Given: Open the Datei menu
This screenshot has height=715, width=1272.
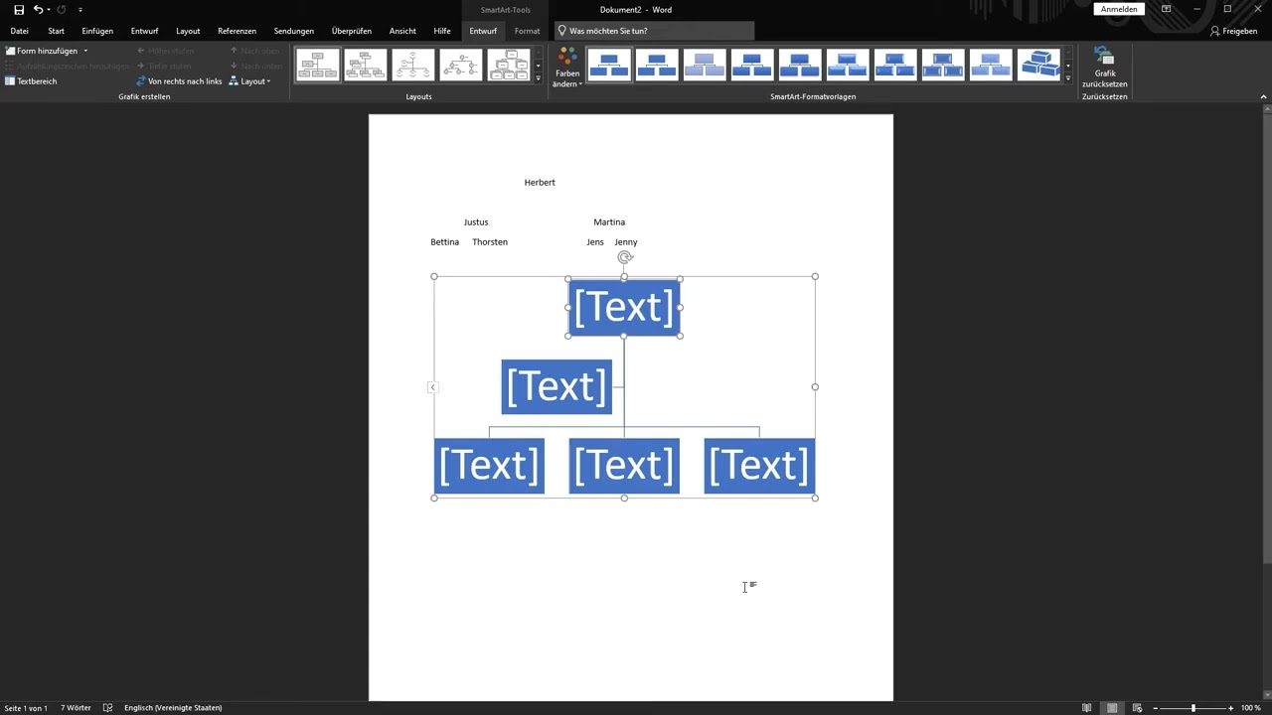Looking at the screenshot, I should pos(19,31).
